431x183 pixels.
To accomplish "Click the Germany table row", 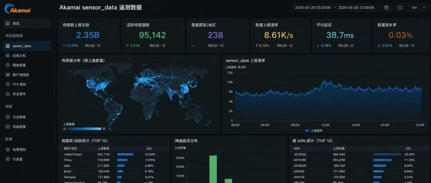I will pyautogui.click(x=113, y=177).
